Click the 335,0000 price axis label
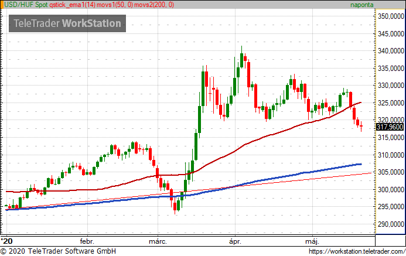Viewport: 406px width, 256px height. [x=391, y=69]
